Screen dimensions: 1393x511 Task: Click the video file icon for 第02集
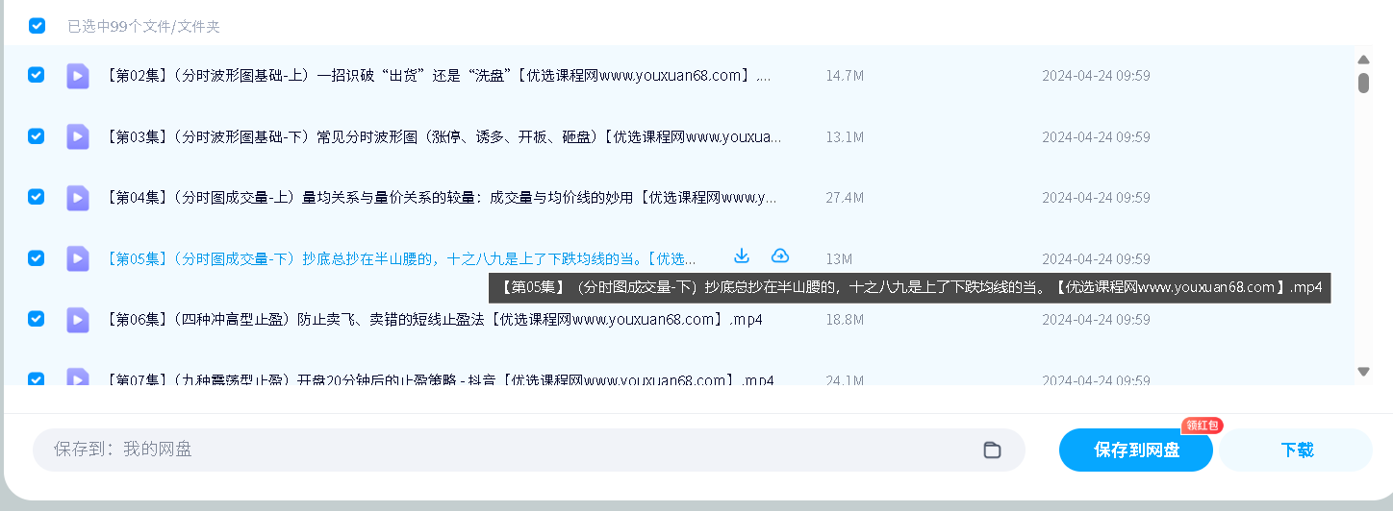point(78,76)
